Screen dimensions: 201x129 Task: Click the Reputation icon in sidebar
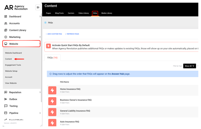click(x=6, y=92)
